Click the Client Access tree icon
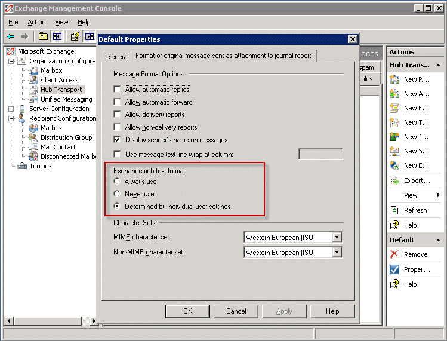This screenshot has height=341, width=447. tap(33, 80)
